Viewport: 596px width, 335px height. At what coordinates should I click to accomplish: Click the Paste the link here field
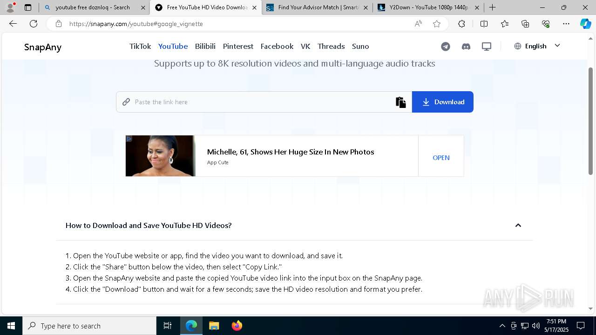263,102
